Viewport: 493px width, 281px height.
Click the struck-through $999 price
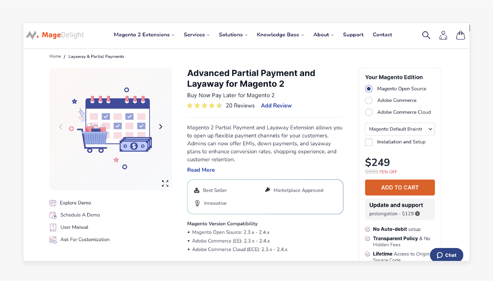[371, 172]
